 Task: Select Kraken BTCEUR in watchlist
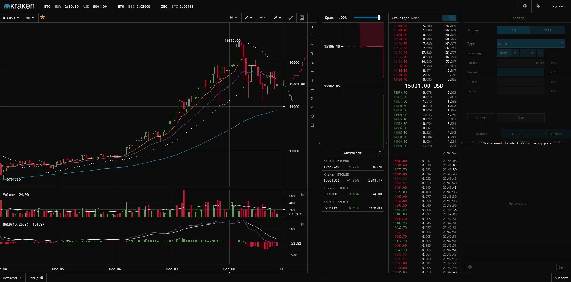point(353,164)
